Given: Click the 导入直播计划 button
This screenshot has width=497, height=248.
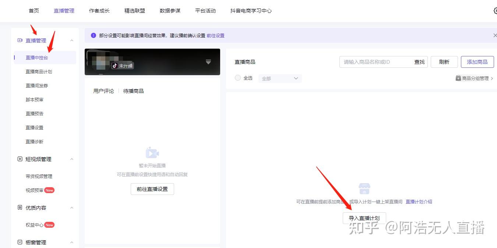Looking at the screenshot, I should pos(364,218).
